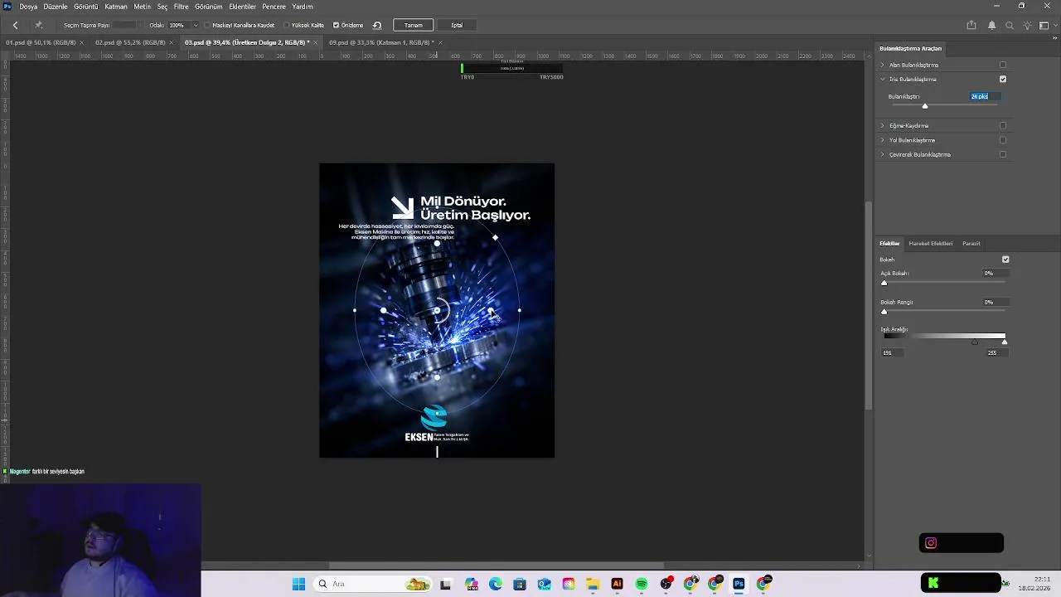
Task: Close the 01.psd document tab
Action: [84, 42]
